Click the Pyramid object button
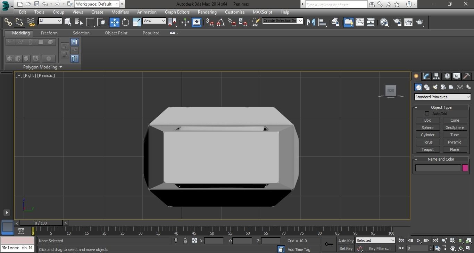The height and width of the screenshot is (253, 474). pos(455,142)
